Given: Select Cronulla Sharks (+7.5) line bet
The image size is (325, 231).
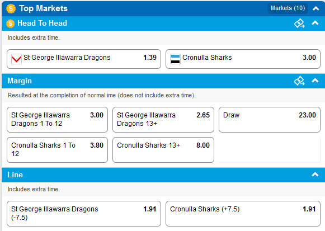Looking at the screenshot, I should pos(243,214).
